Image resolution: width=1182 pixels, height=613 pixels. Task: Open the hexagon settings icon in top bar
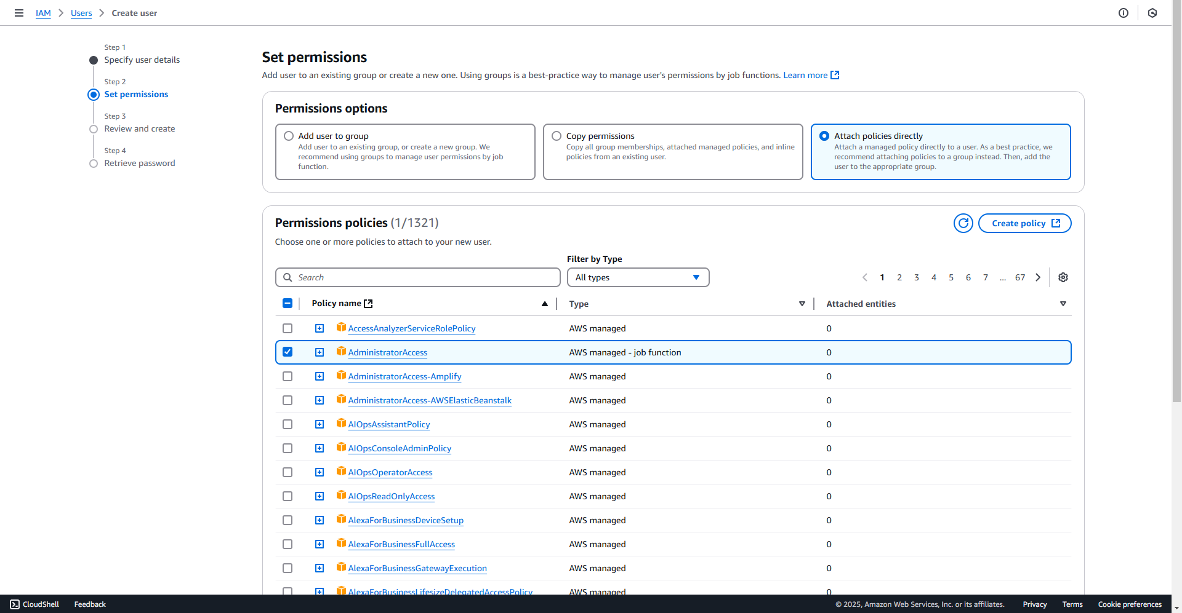1152,13
